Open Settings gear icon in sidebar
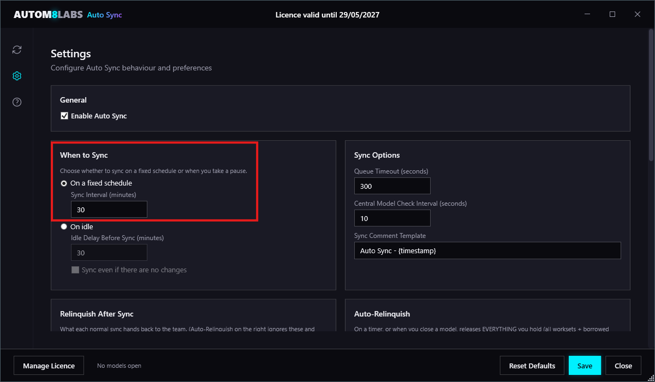655x382 pixels. [x=17, y=76]
